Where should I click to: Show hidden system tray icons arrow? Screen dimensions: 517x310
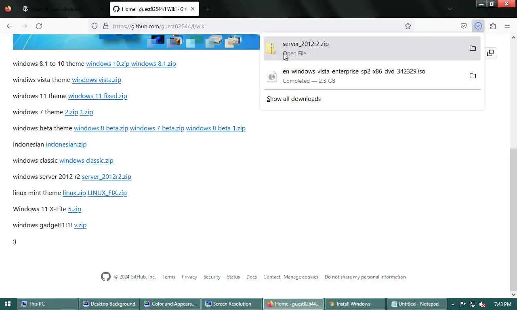coord(453,304)
